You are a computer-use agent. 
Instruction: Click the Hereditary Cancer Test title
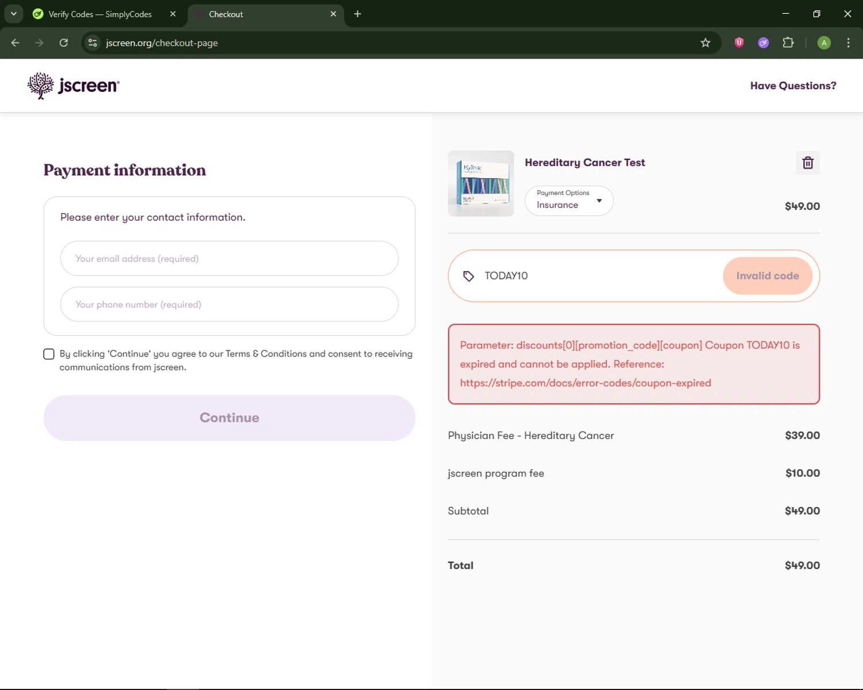coord(585,163)
